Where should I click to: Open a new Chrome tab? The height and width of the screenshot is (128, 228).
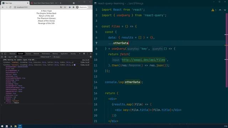(x=61, y=3)
